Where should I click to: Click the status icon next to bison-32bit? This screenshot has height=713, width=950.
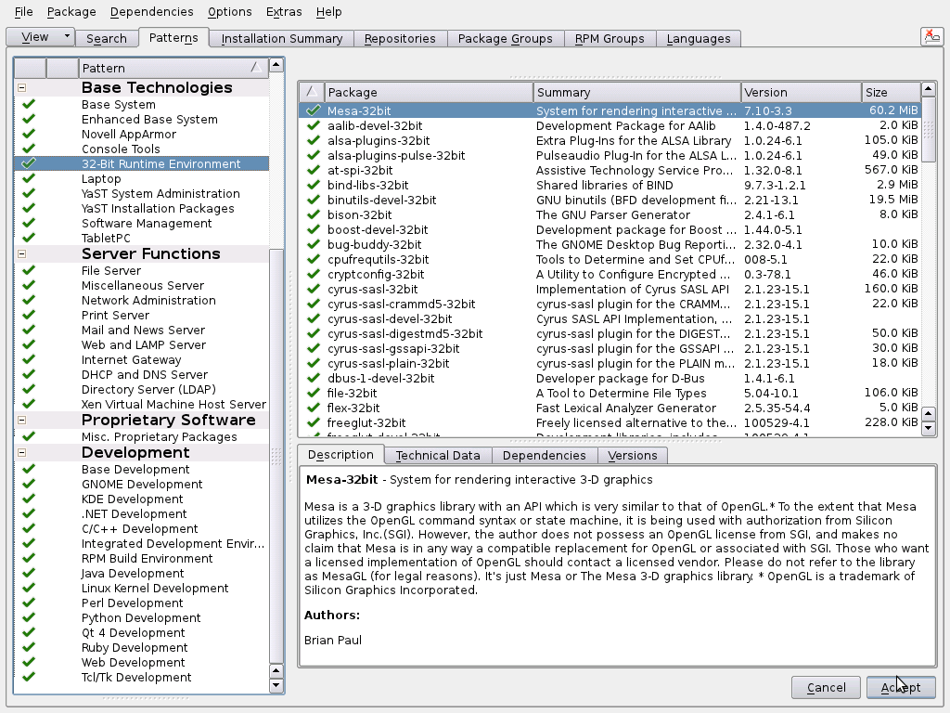coord(313,214)
